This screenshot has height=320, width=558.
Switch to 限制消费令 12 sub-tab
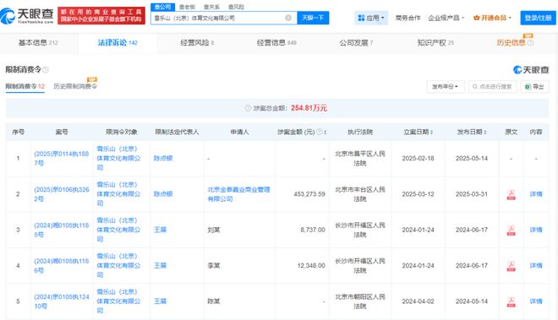pos(25,86)
